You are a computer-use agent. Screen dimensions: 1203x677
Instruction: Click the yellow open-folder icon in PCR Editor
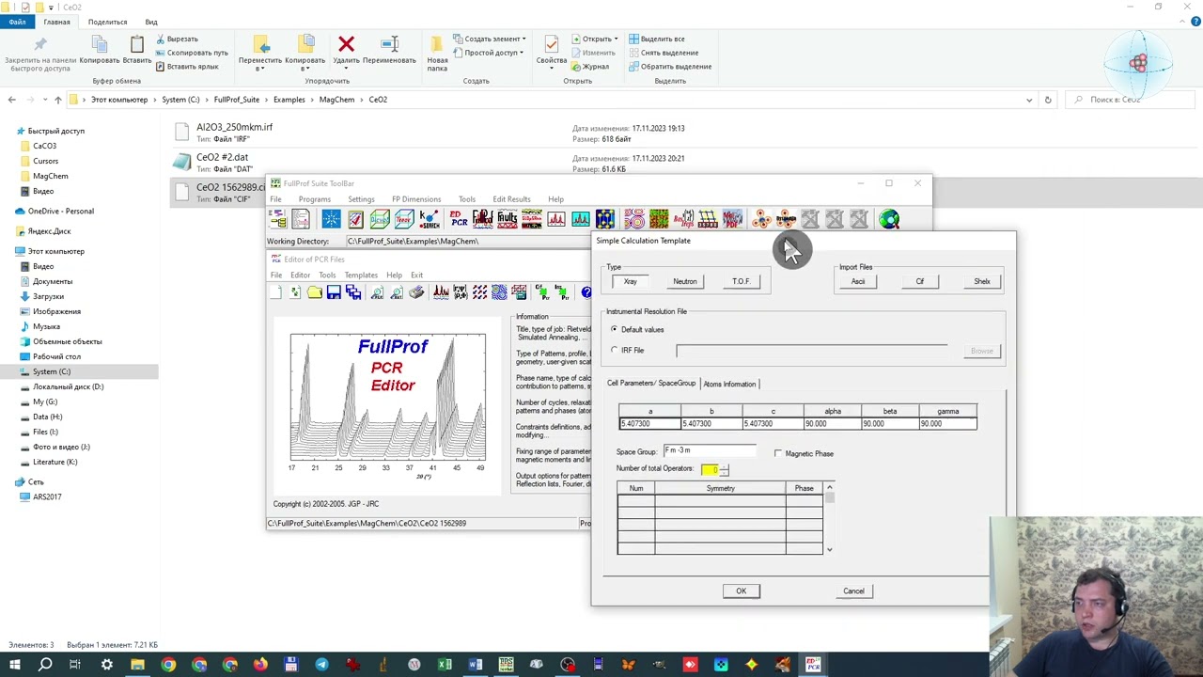[x=315, y=293]
